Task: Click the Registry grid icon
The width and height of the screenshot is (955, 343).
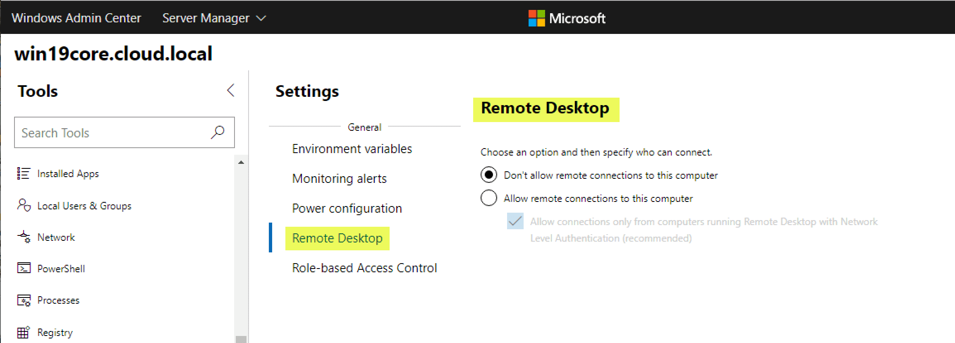Action: (24, 332)
